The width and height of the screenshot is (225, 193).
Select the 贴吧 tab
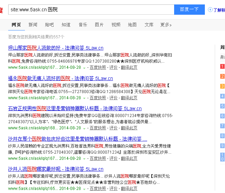[49, 25]
